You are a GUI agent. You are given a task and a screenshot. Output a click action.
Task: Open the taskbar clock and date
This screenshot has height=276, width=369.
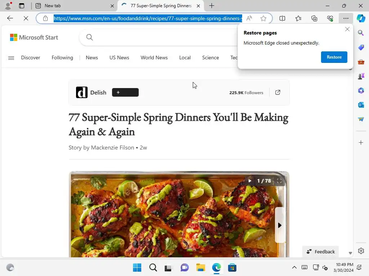tap(343, 267)
